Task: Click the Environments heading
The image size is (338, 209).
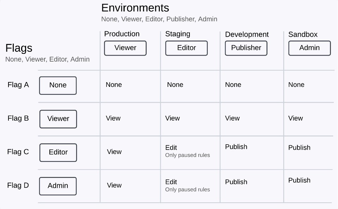Action: (135, 8)
